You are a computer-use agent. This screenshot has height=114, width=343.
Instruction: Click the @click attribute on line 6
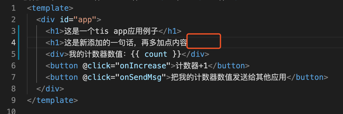96,66
